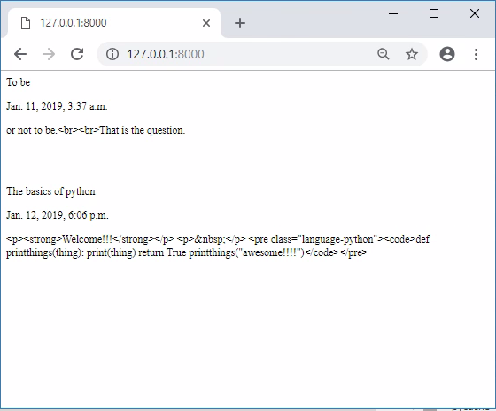Click the 'To be' post title
Viewport: 496px width, 411px height.
(x=19, y=82)
